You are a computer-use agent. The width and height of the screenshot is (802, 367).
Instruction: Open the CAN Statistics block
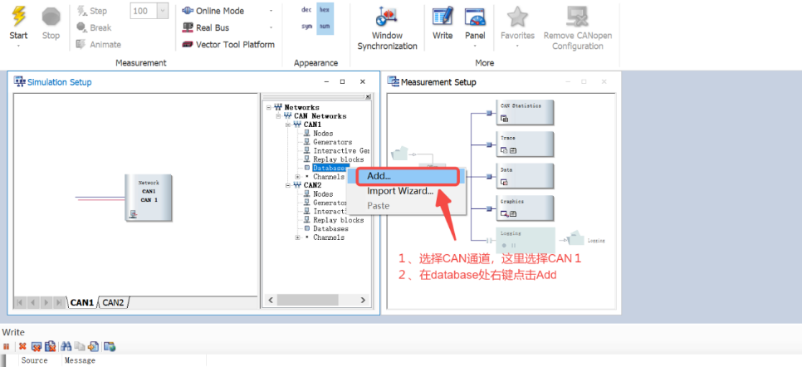click(526, 113)
